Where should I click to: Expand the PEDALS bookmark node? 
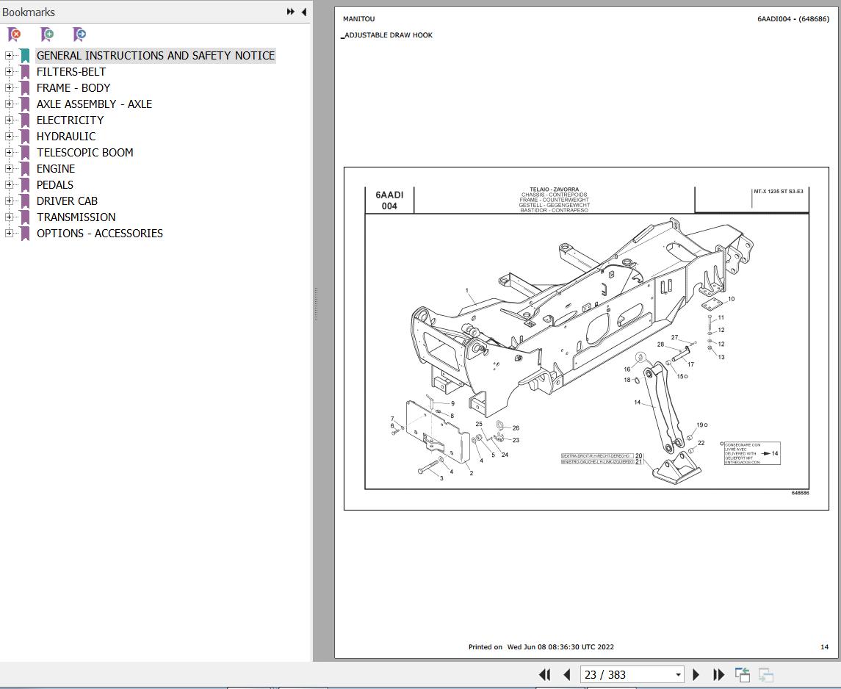click(9, 184)
